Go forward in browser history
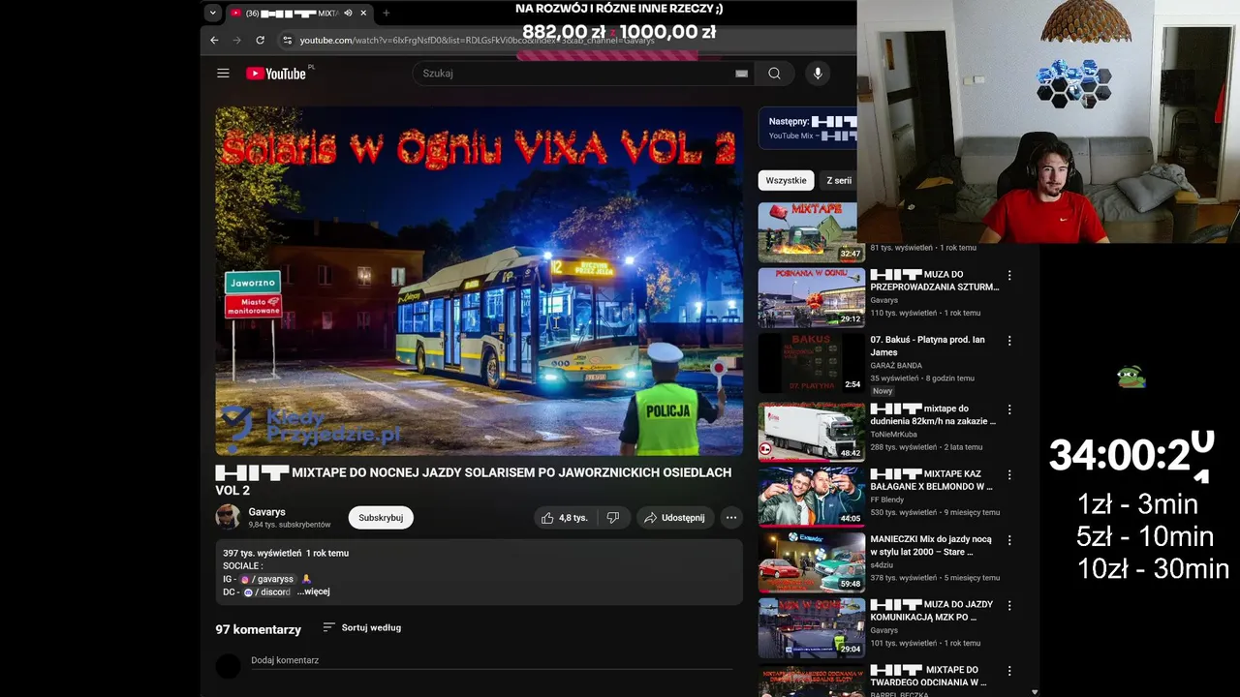1240x697 pixels. tap(237, 40)
